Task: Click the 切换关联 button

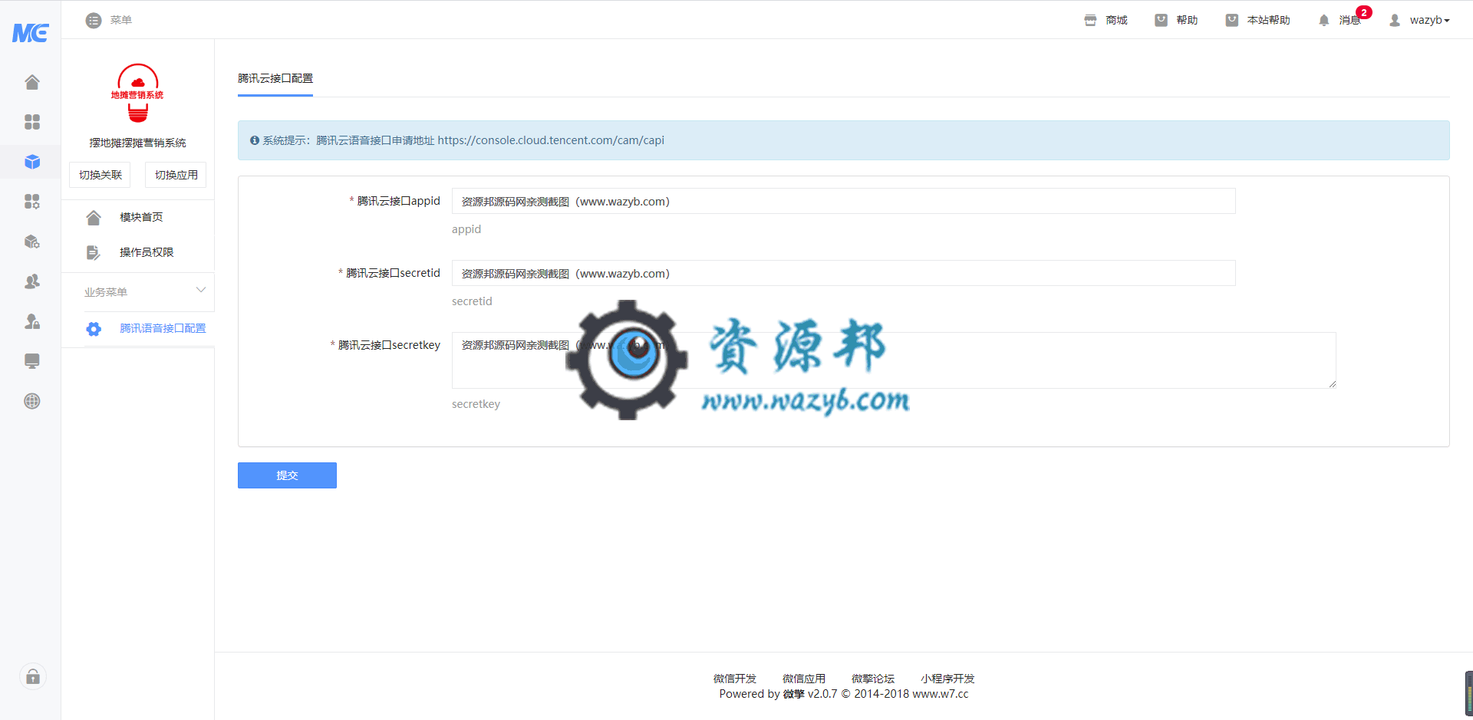Action: [x=100, y=175]
